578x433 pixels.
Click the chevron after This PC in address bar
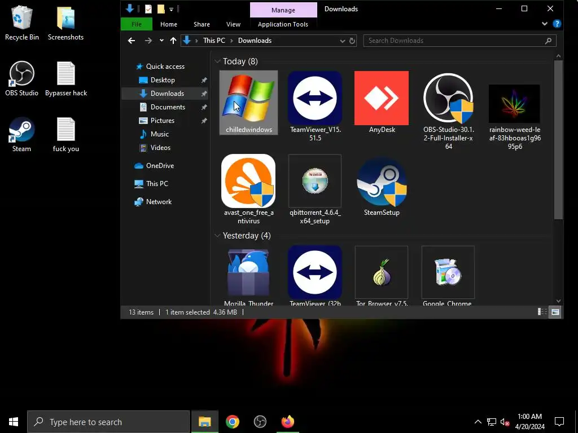pyautogui.click(x=231, y=41)
